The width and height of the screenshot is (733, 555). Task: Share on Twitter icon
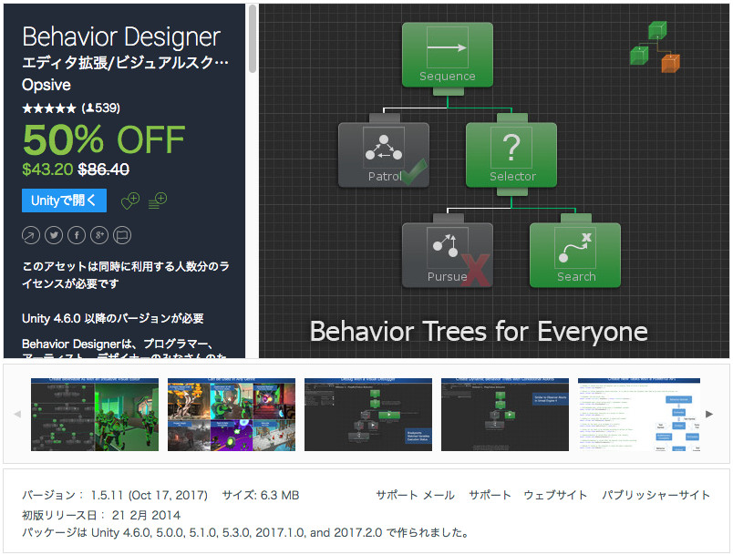[54, 235]
